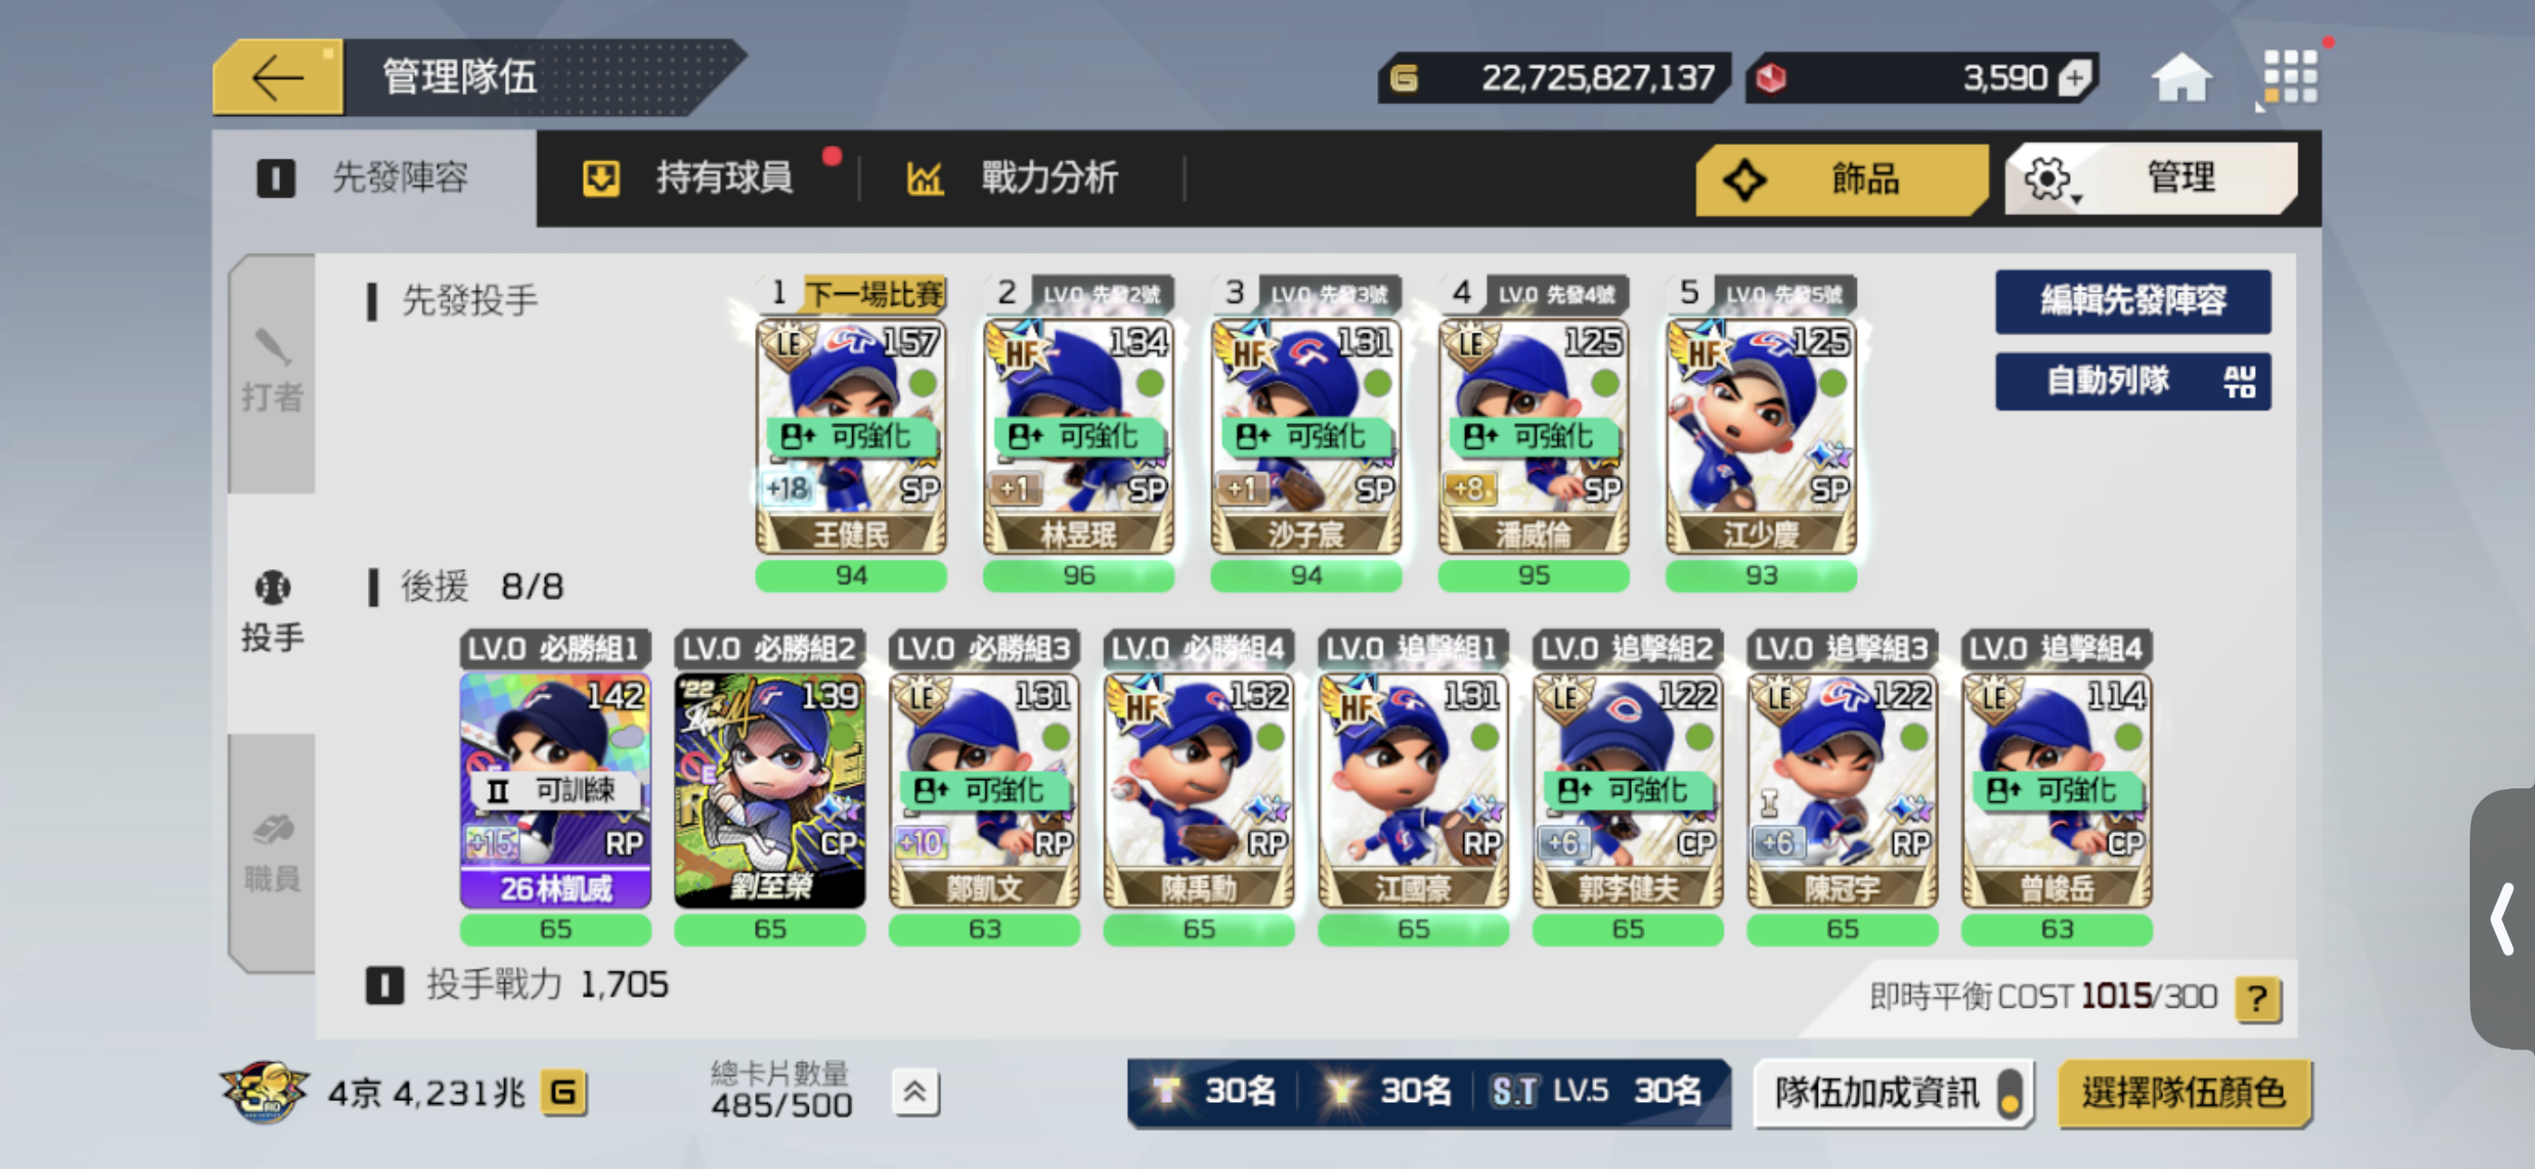Select the 職員 staff sidebar icon
The image size is (2535, 1169).
click(x=272, y=853)
